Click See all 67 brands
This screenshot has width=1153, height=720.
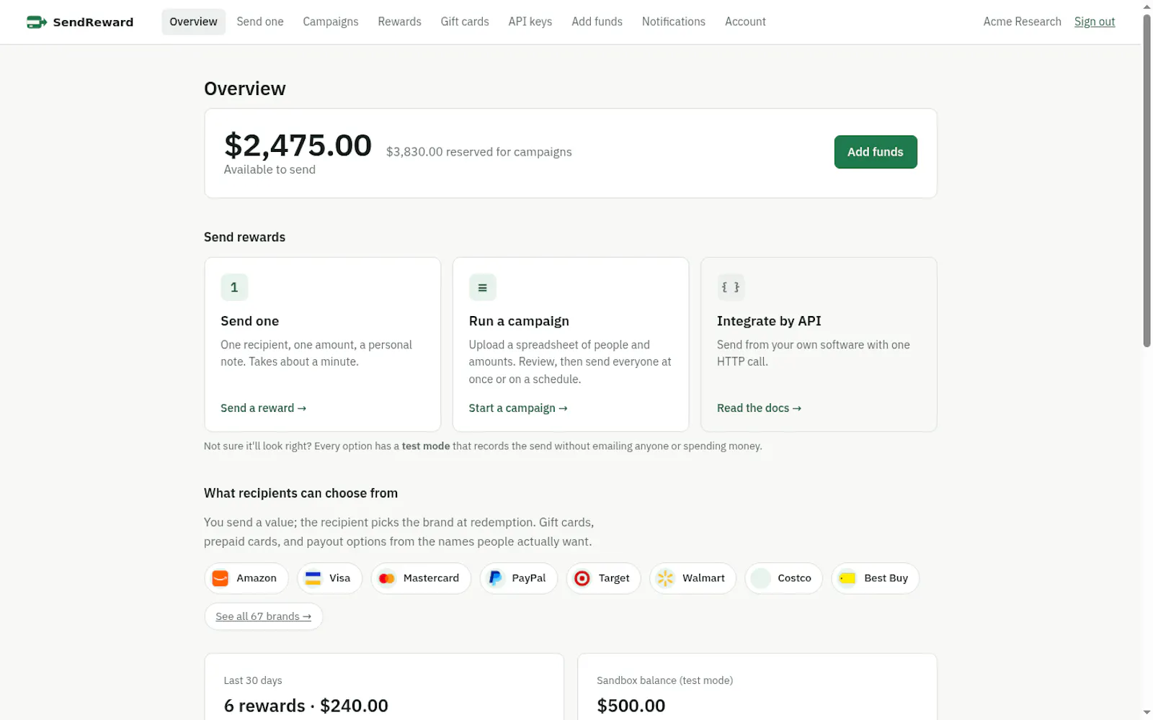264,616
